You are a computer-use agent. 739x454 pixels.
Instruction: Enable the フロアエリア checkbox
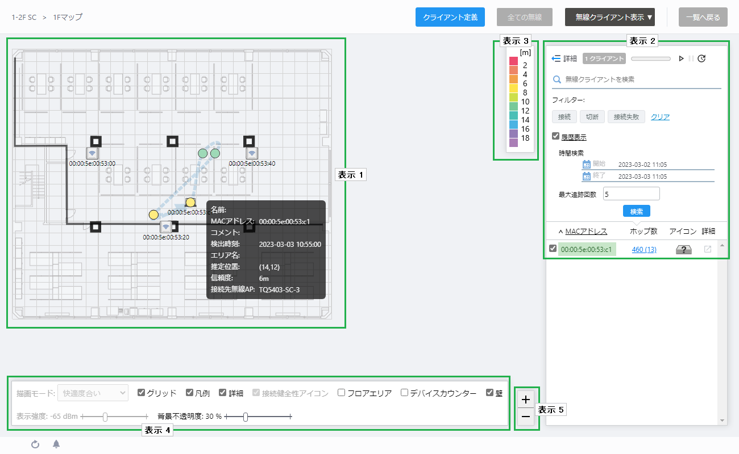341,393
